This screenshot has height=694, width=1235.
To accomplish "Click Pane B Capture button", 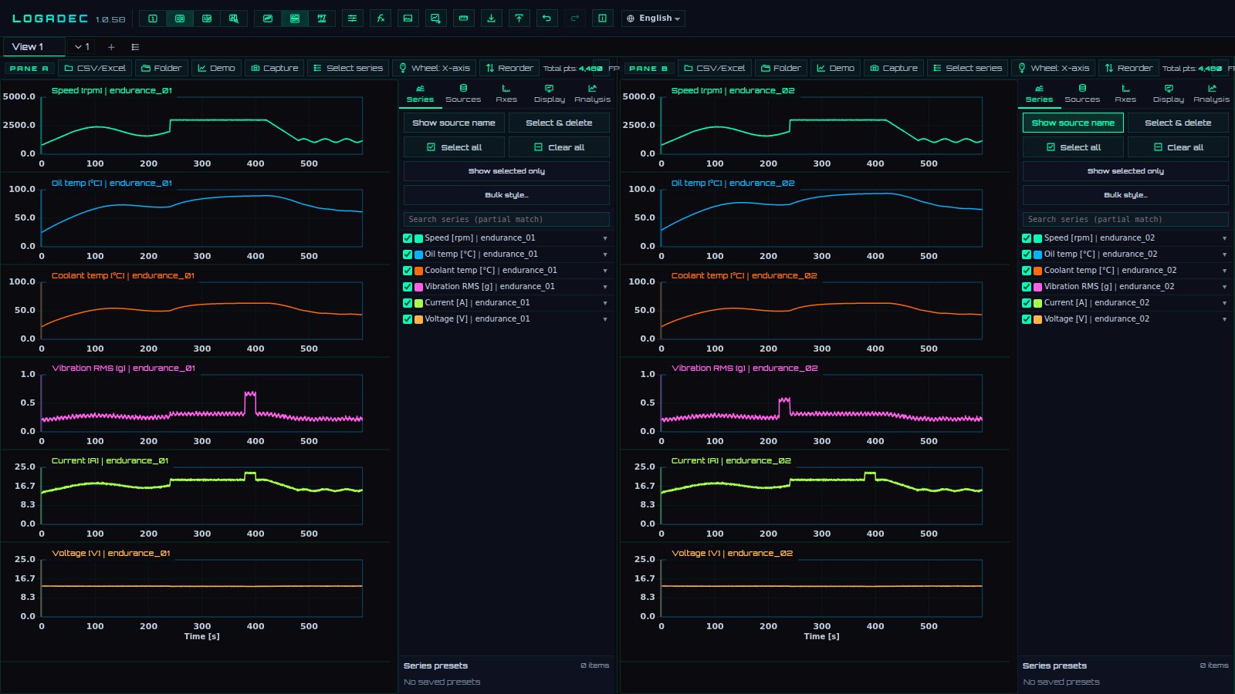I will (x=894, y=68).
